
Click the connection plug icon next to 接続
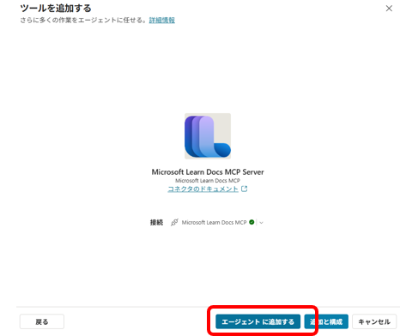click(x=174, y=222)
